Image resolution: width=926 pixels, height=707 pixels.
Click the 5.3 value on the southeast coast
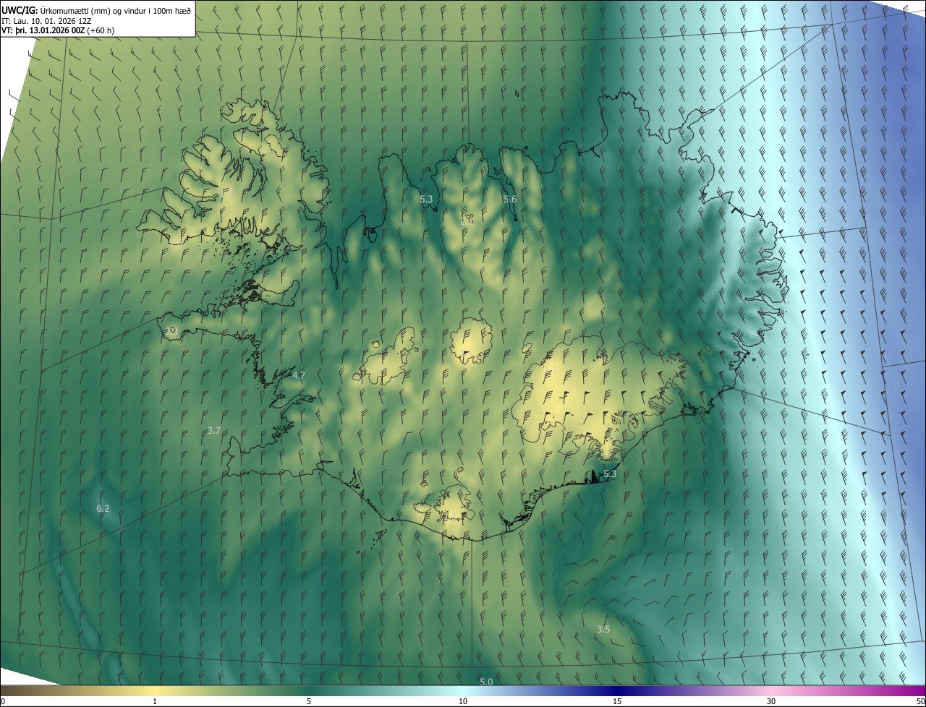610,474
